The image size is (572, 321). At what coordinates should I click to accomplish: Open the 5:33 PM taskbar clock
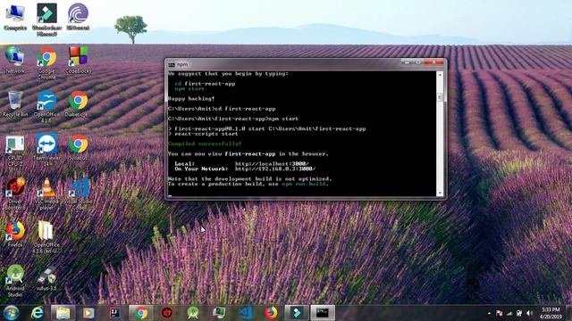point(551,313)
